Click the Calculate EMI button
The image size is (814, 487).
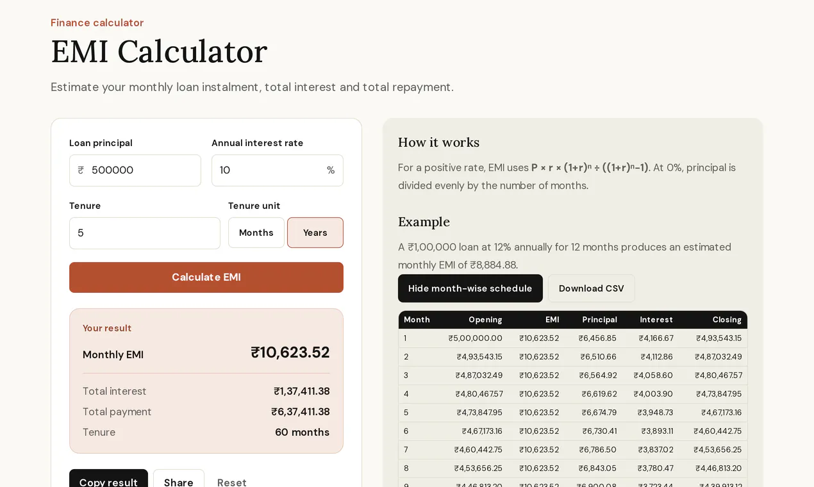206,277
